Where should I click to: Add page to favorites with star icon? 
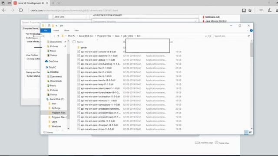click(x=250, y=10)
